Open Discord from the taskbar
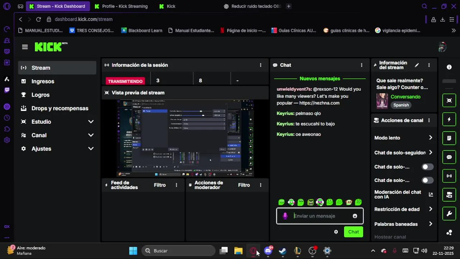This screenshot has width=460, height=259. 268,251
